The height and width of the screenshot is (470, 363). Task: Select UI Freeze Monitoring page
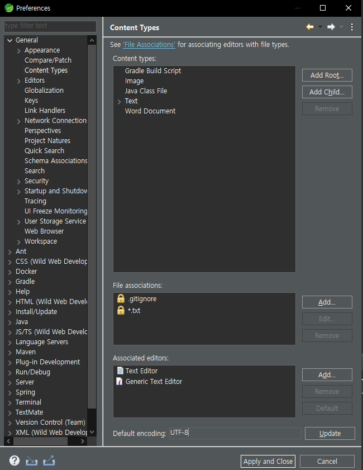(56, 211)
